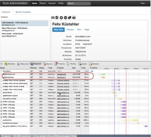Sort by the Type column header

(52, 68)
